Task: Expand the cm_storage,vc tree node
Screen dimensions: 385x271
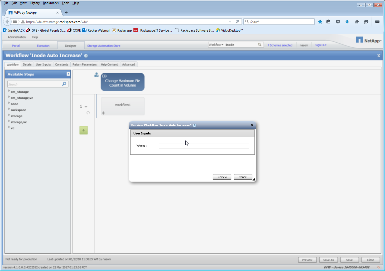Action: tap(9, 97)
